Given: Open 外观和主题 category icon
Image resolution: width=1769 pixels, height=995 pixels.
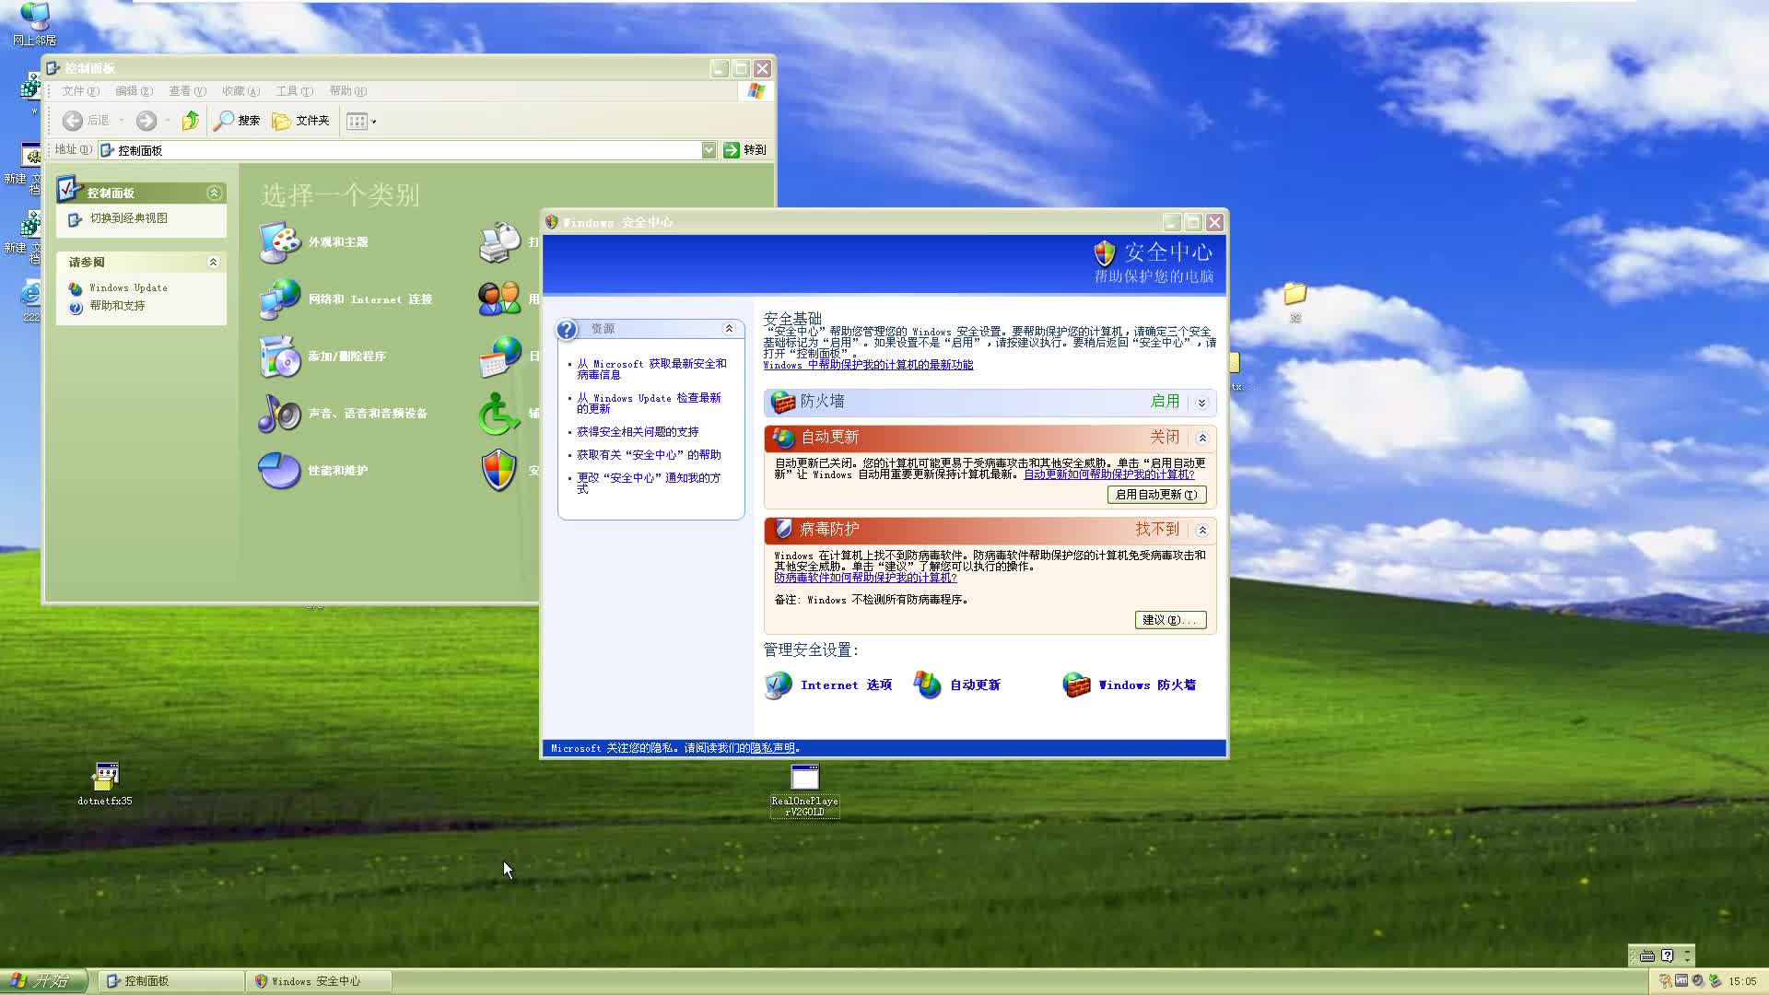Looking at the screenshot, I should pos(280,242).
